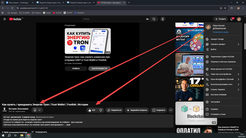Screen dimensions: 246x138
Task: Open the on-screen keyboard icon in search
Action: click(147, 19)
